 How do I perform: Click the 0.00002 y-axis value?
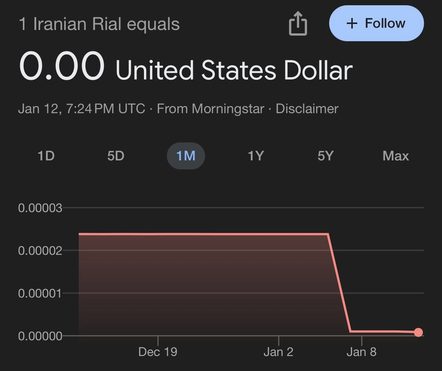(40, 250)
